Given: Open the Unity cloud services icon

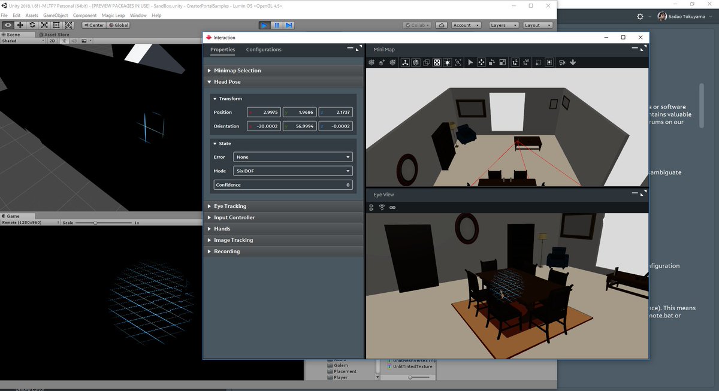Looking at the screenshot, I should [x=441, y=25].
